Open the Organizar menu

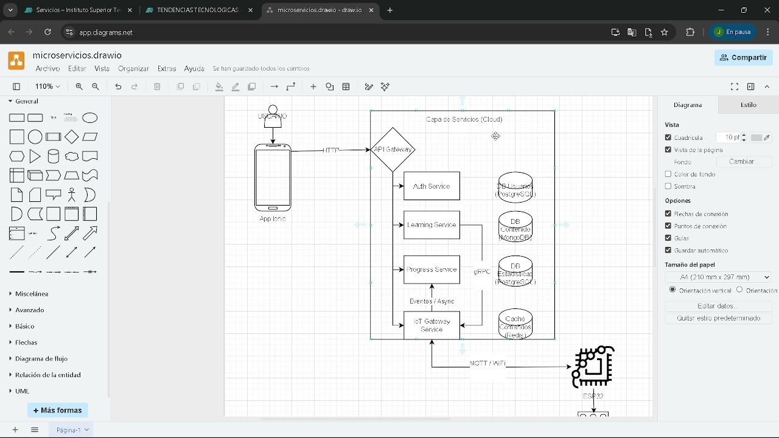[133, 69]
